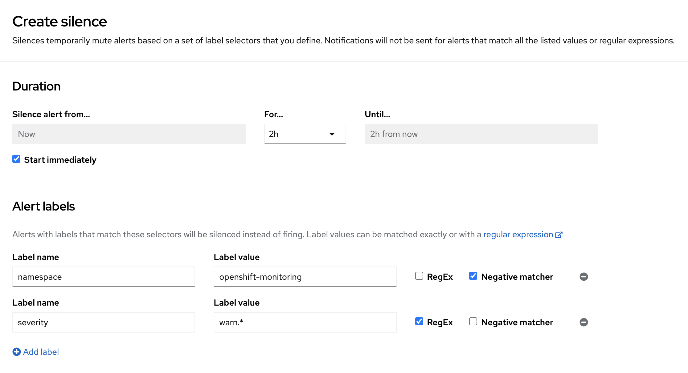This screenshot has height=373, width=688.
Task: Click Add label link text
Action: 41,352
